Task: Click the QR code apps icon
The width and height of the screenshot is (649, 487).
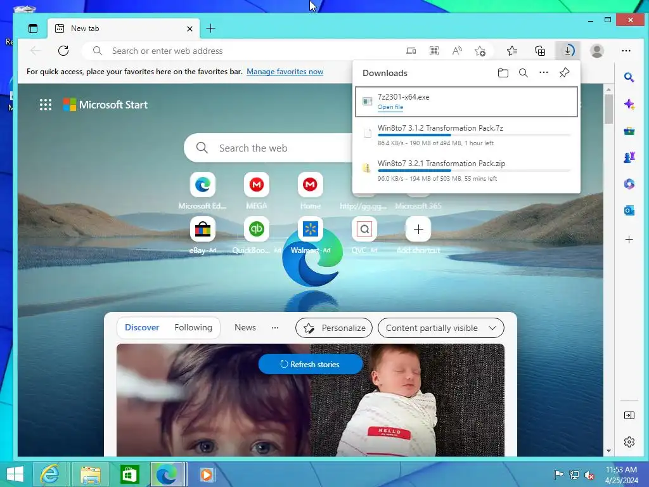Action: point(434,51)
